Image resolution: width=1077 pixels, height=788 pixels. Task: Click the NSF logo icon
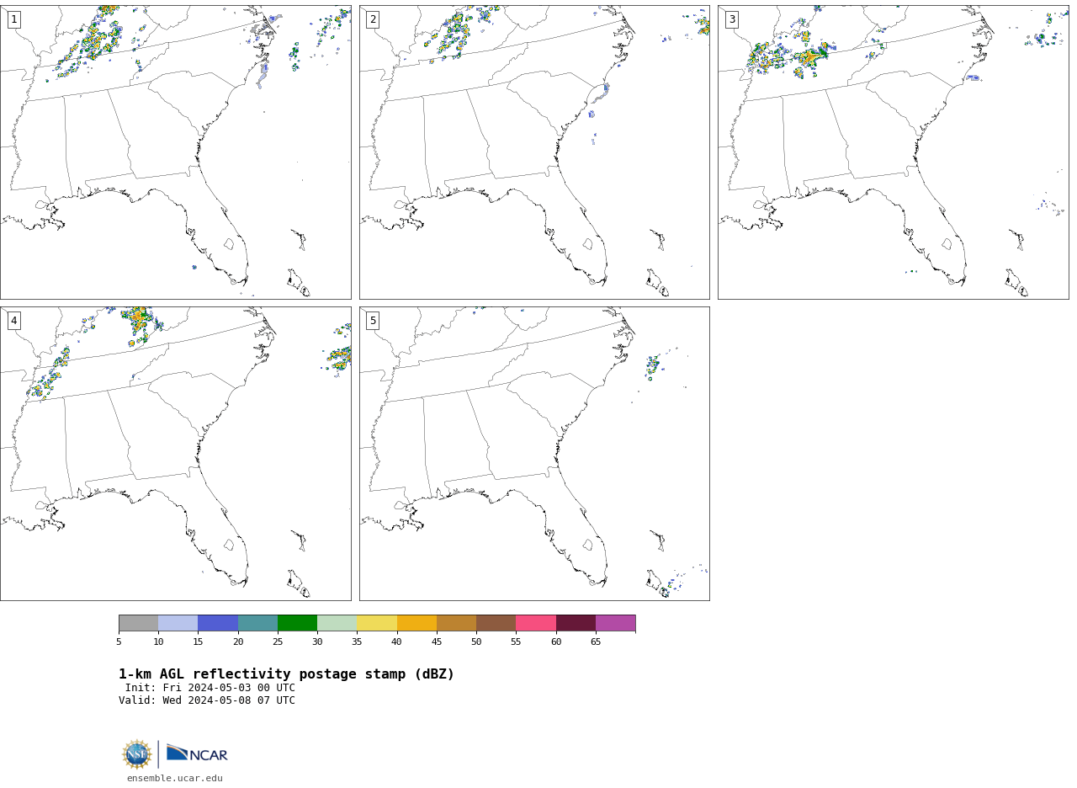[x=137, y=754]
